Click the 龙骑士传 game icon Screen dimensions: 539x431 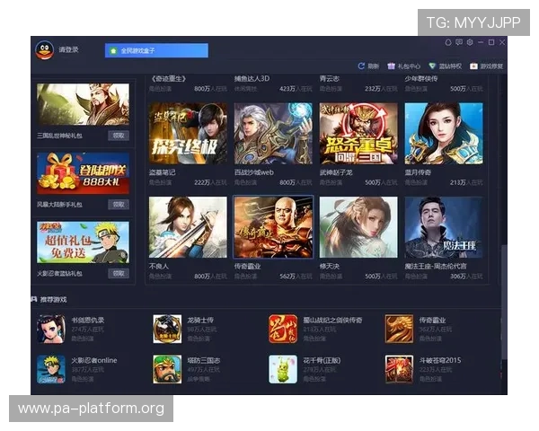167,329
